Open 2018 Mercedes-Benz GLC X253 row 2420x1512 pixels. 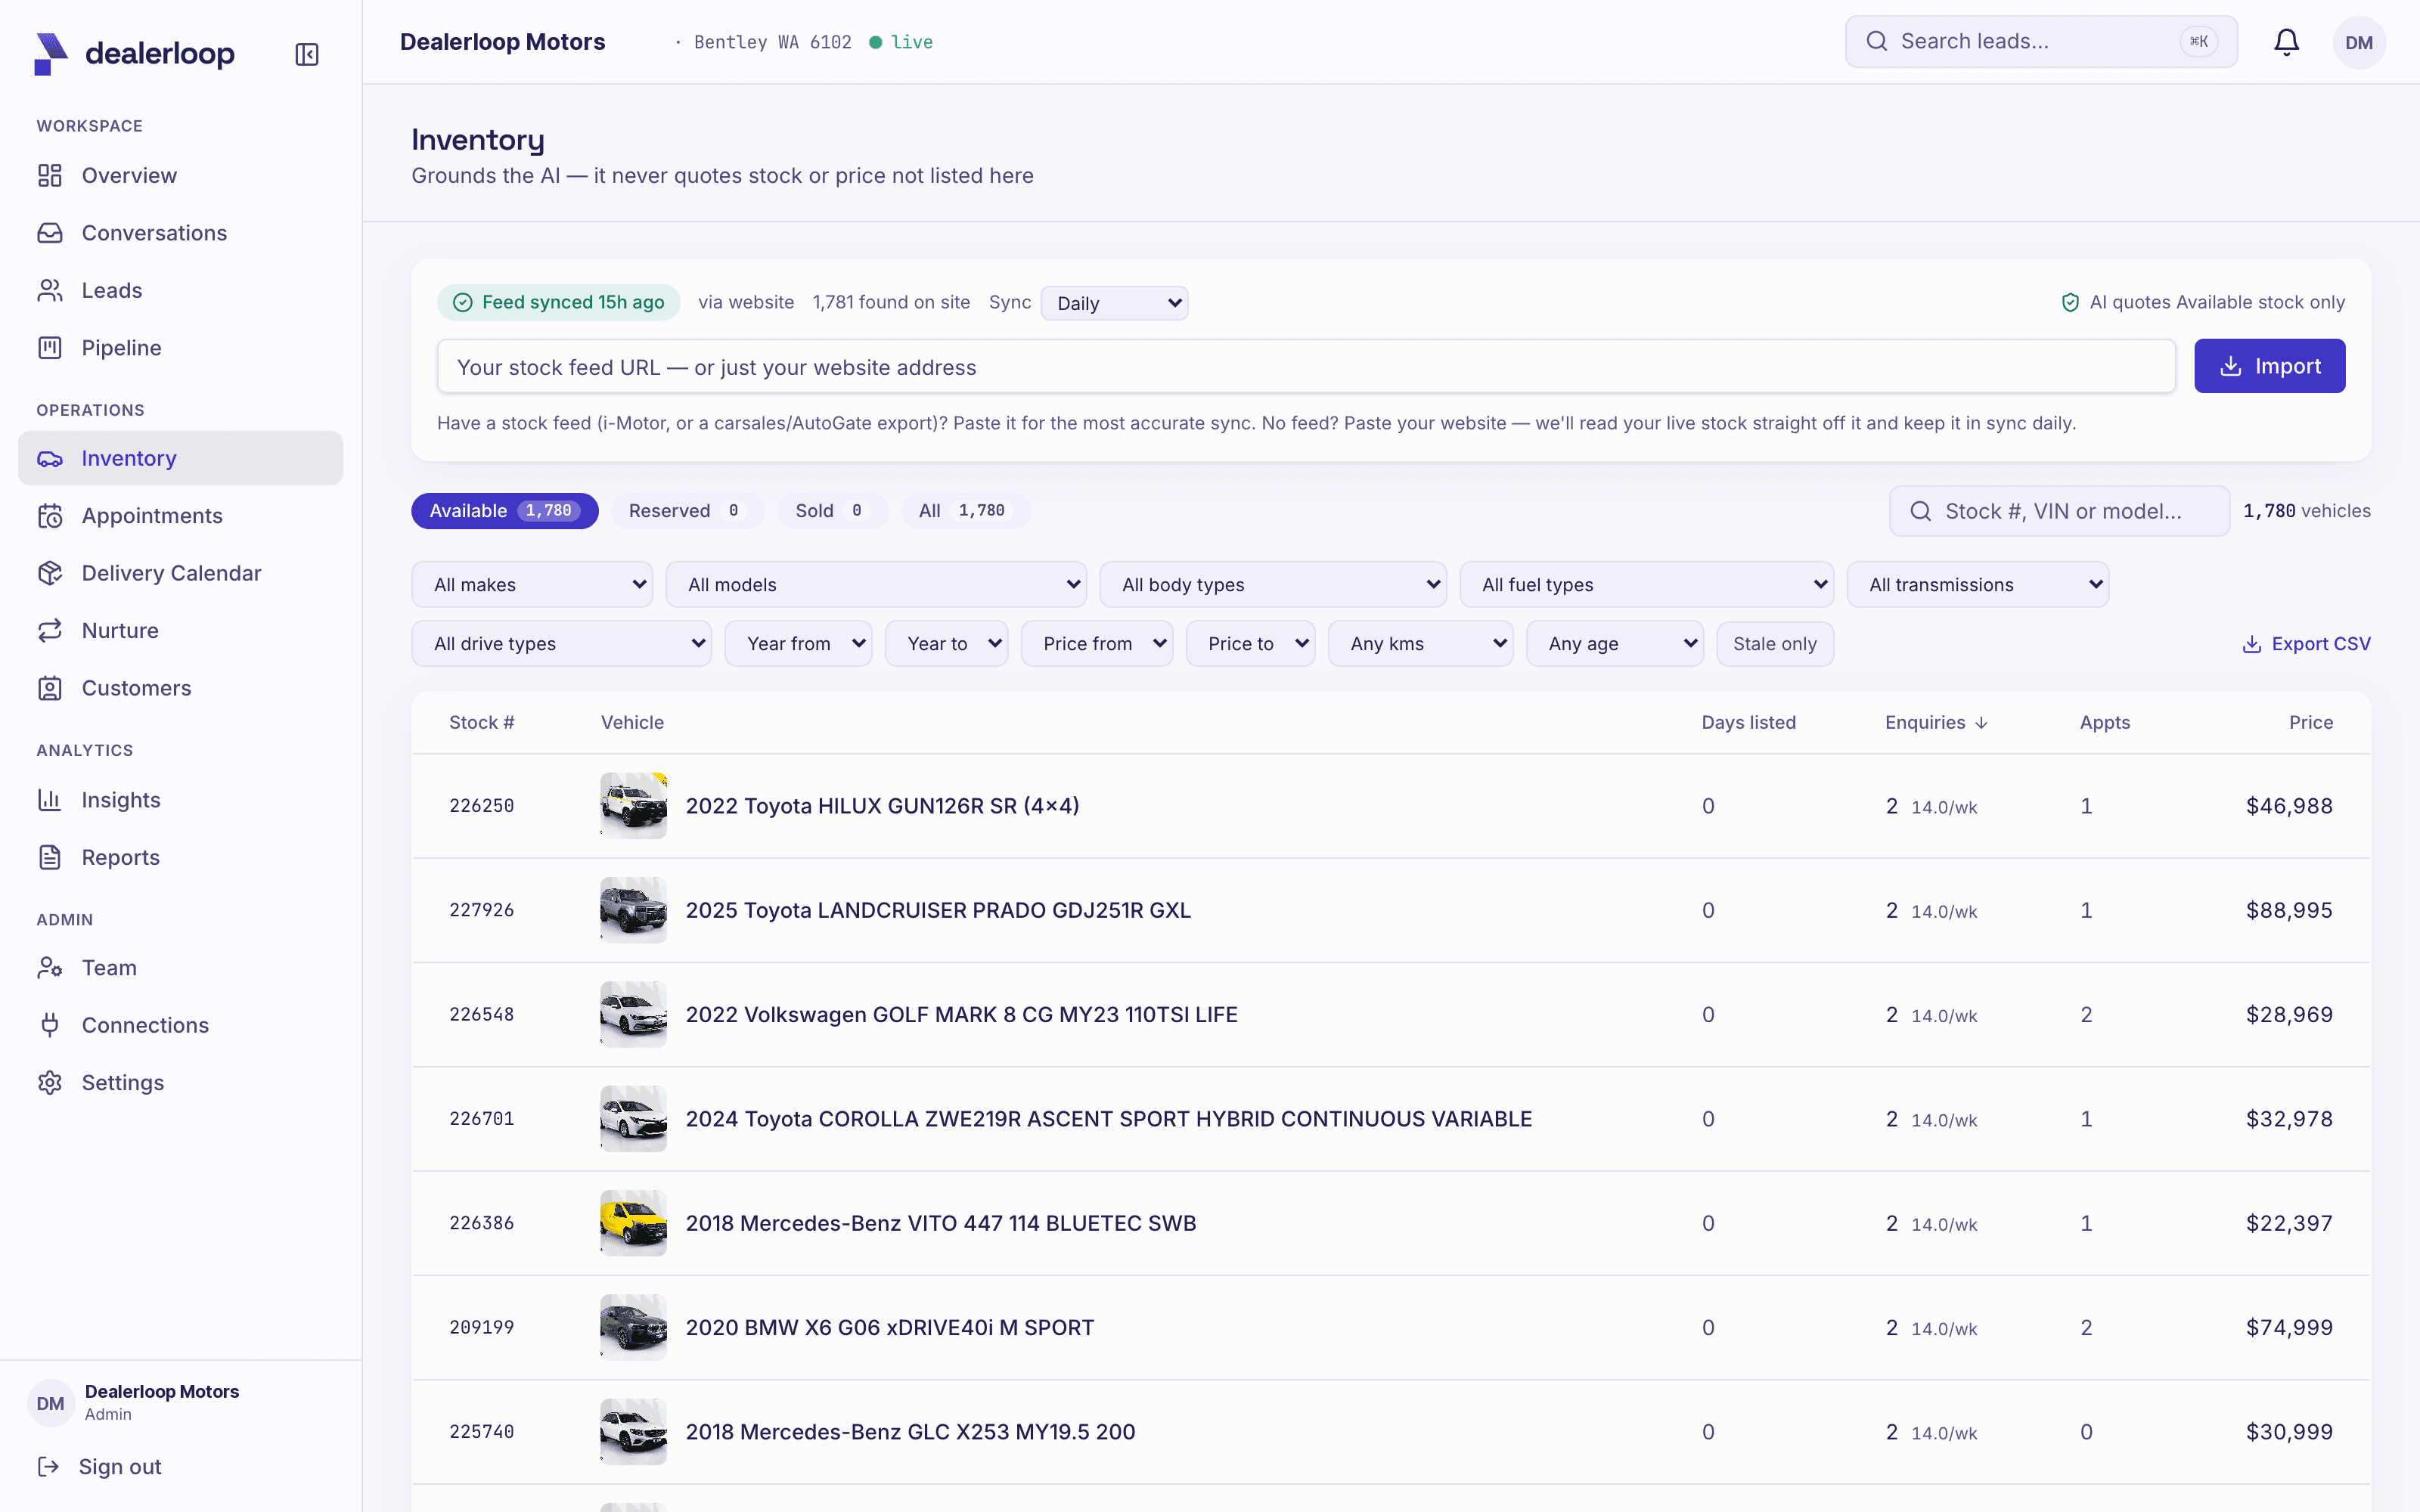point(1390,1432)
